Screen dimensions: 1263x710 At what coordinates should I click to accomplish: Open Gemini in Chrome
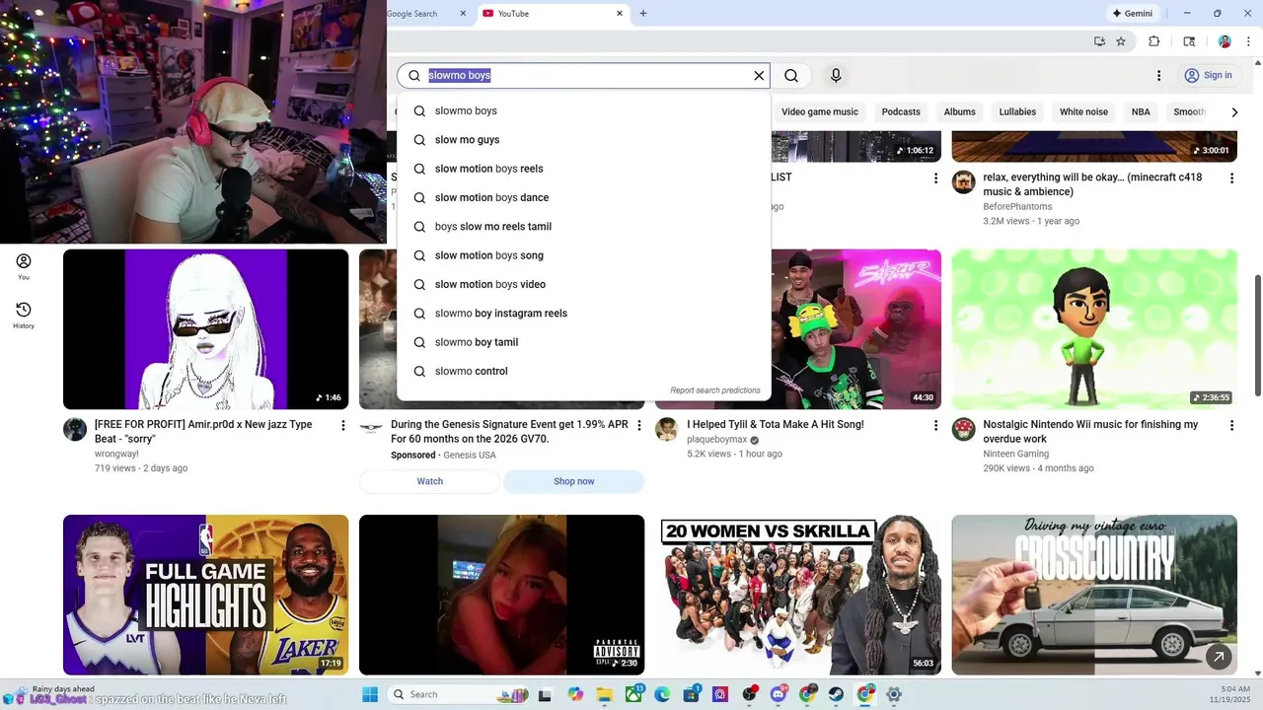click(x=1133, y=14)
